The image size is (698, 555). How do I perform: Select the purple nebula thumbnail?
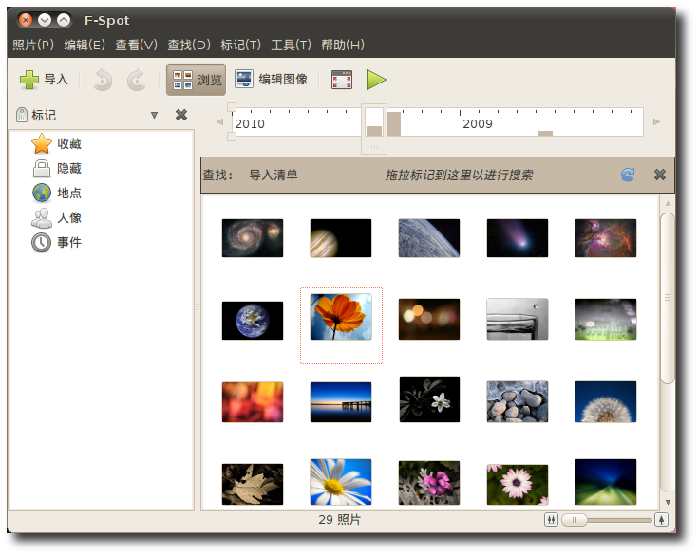606,238
